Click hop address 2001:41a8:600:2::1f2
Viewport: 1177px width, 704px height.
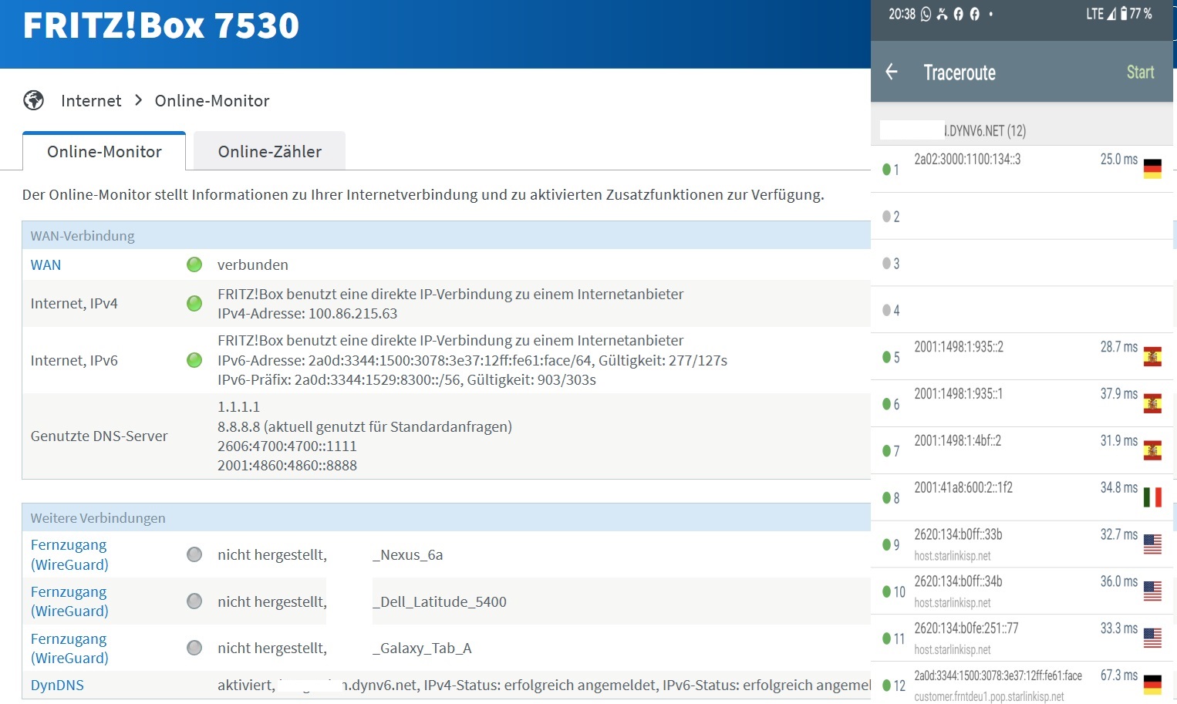click(x=963, y=487)
